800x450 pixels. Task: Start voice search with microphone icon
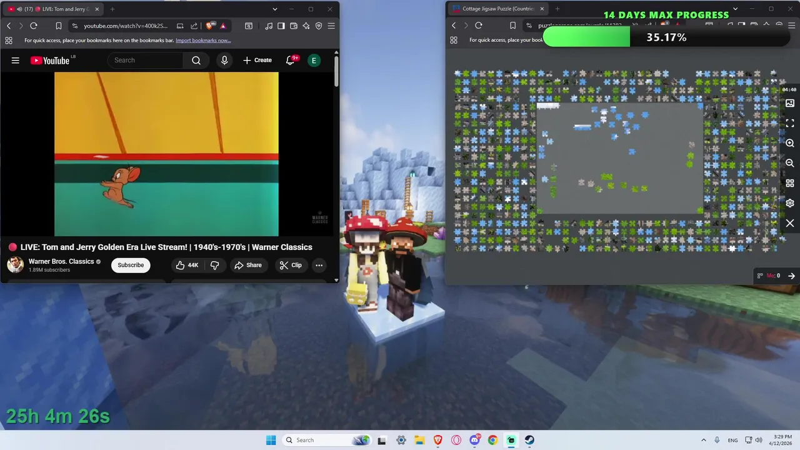coord(224,60)
